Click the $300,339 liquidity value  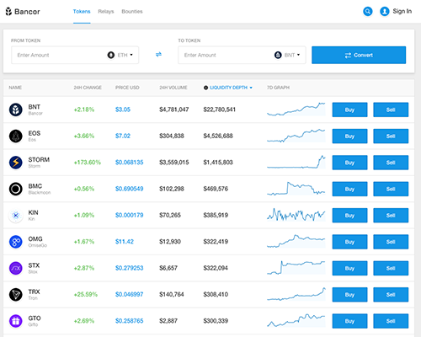pyautogui.click(x=216, y=321)
